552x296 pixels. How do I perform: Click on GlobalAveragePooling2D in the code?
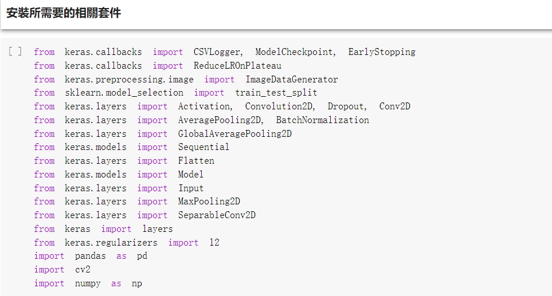234,134
